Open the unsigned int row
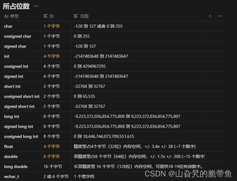Viewport: 237px width, 181px height. point(16,66)
